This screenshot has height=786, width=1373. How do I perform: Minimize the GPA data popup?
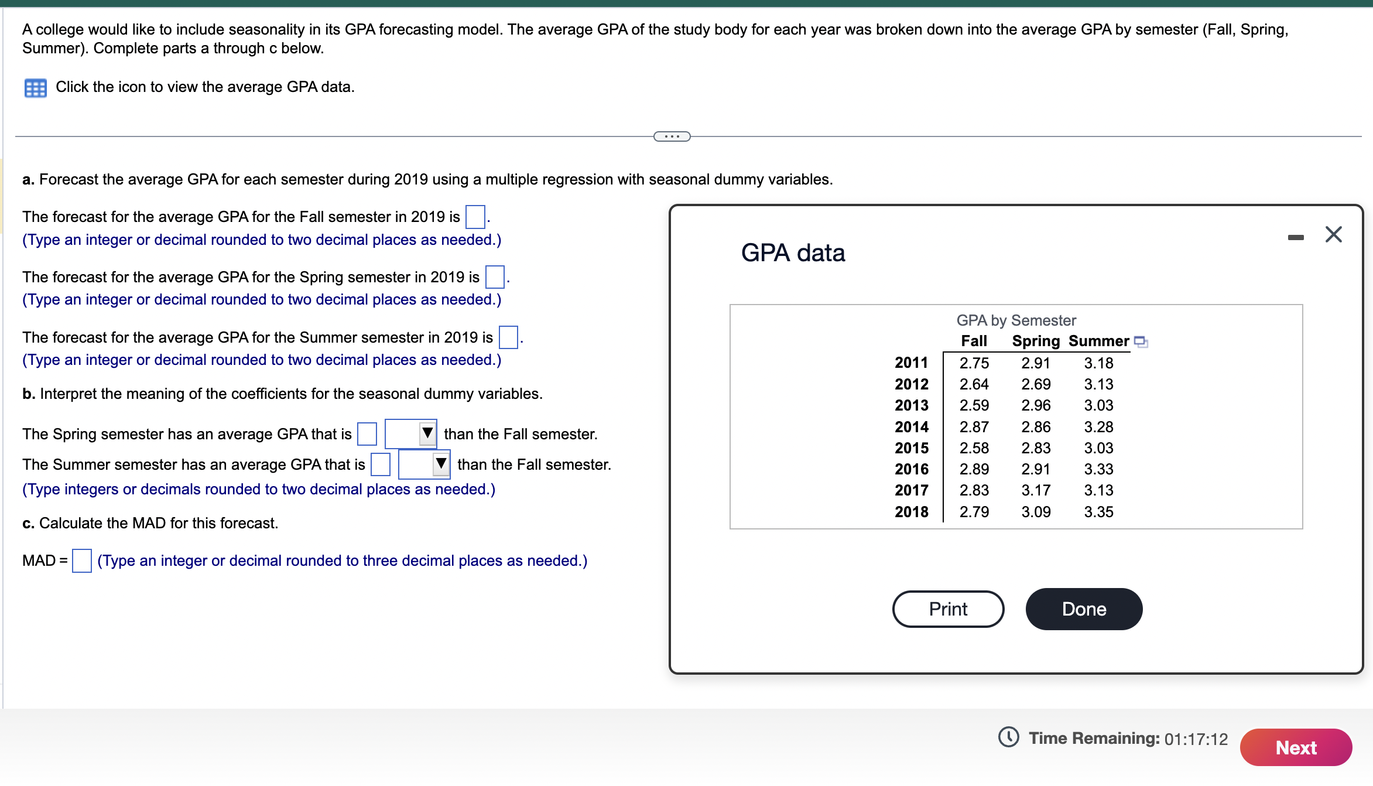(x=1296, y=237)
